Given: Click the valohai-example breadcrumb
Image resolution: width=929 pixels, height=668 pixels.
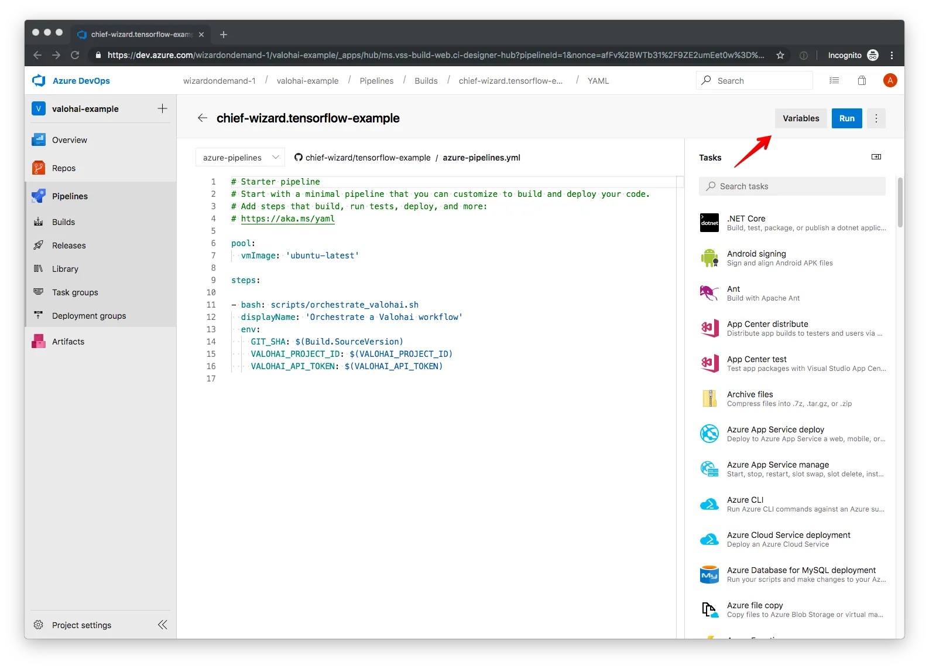Looking at the screenshot, I should (307, 81).
